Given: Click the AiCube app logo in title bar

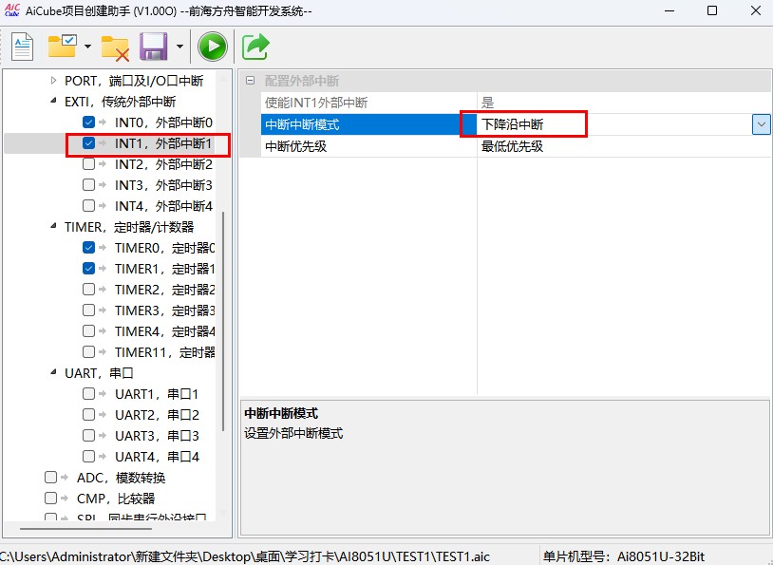Looking at the screenshot, I should [x=11, y=9].
